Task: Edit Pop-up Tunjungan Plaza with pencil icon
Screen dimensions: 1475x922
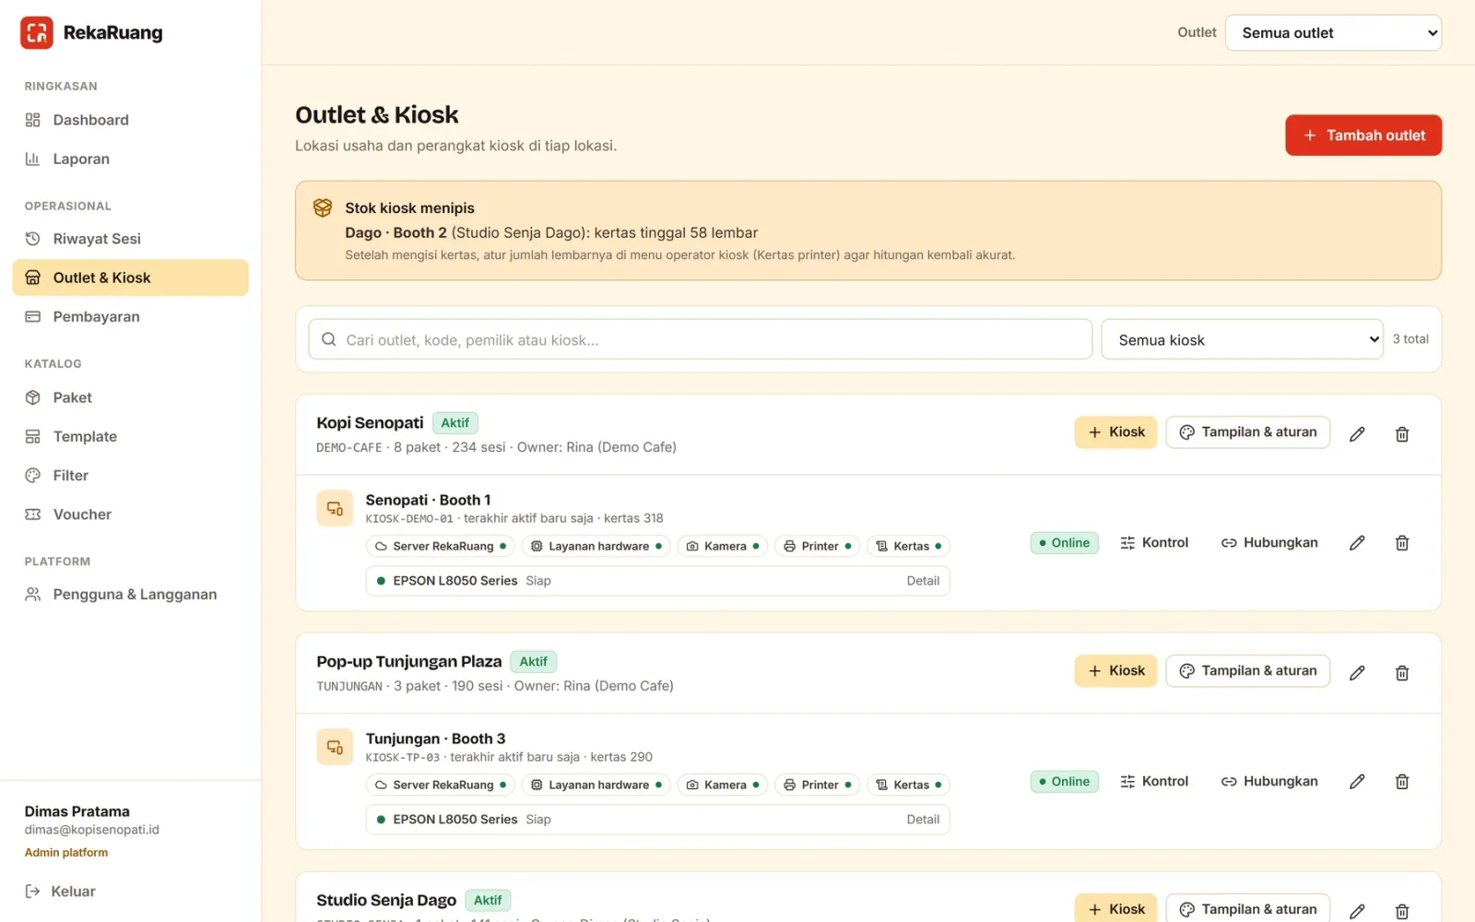Action: (x=1357, y=672)
